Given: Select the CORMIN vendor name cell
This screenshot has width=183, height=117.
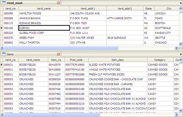Looking at the screenshot, I should coord(44,28).
